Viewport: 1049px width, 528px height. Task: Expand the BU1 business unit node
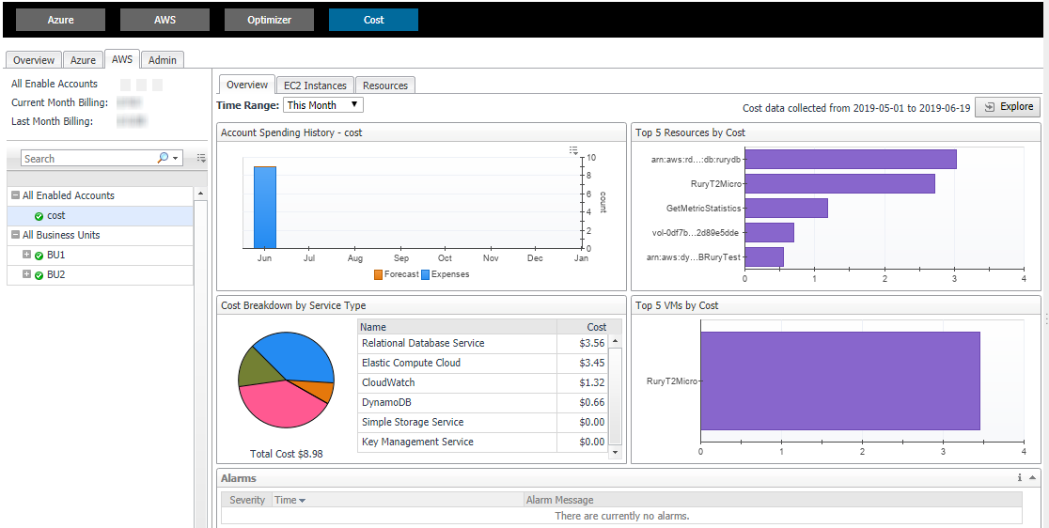26,255
